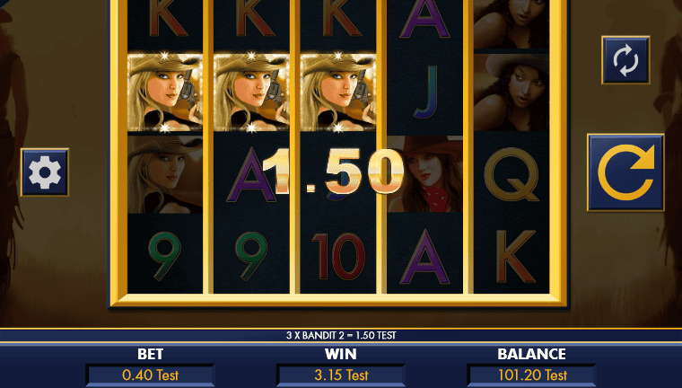Click the first reel blonde bandit symbol
This screenshot has height=388, width=682.
click(165, 92)
